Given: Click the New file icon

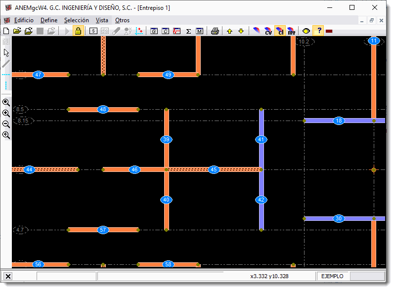Looking at the screenshot, I should click(6, 31).
